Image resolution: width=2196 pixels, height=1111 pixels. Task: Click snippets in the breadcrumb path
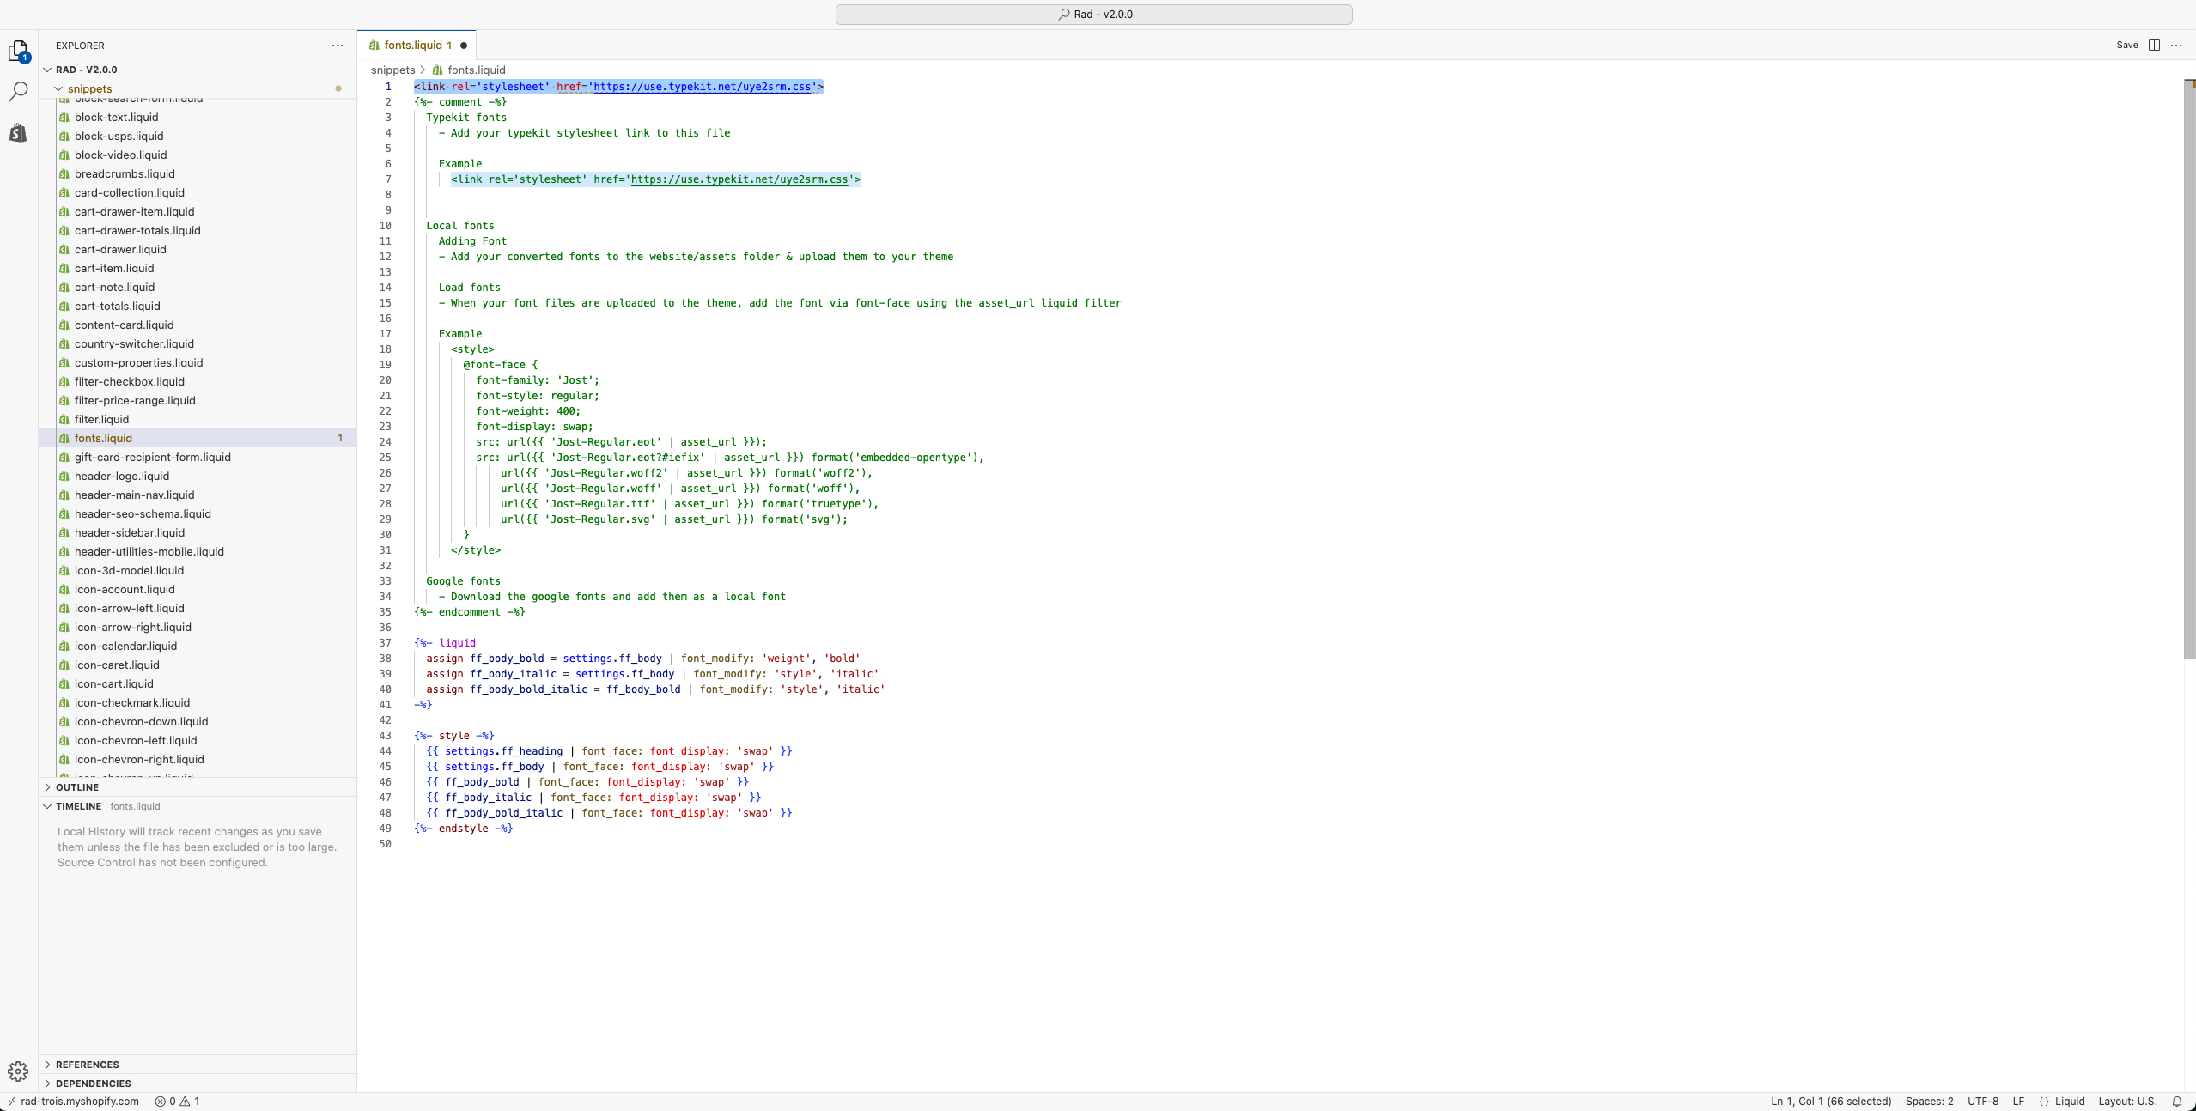coord(392,70)
